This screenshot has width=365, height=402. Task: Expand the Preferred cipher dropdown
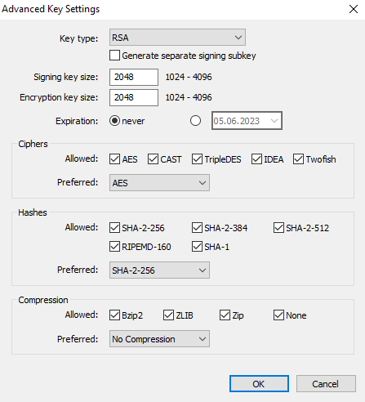[x=159, y=183]
